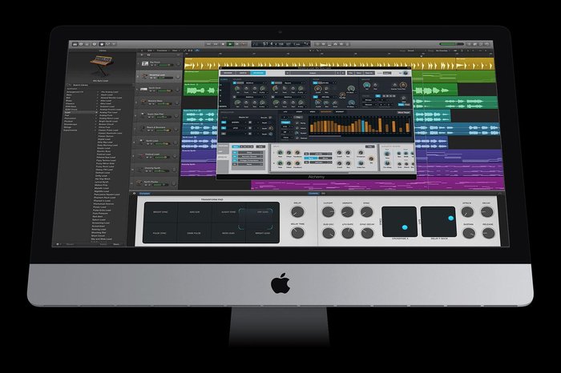Screen dimensions: 561x373
Task: Adjust the master volume slider in control bar
Action: click(451, 44)
